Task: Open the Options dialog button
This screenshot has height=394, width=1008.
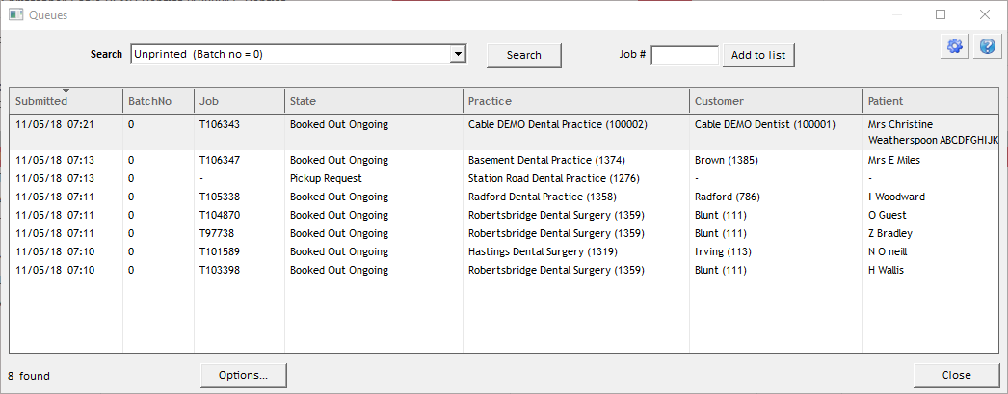Action: pyautogui.click(x=249, y=375)
